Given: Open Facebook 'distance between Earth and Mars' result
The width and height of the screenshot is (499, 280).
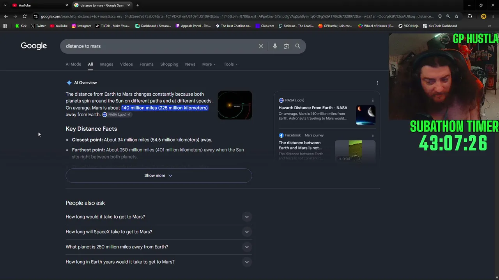Looking at the screenshot, I should tap(300, 145).
